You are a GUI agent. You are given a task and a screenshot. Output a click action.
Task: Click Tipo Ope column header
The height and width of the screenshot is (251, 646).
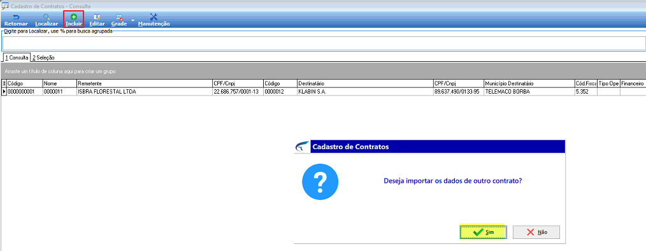click(x=608, y=83)
